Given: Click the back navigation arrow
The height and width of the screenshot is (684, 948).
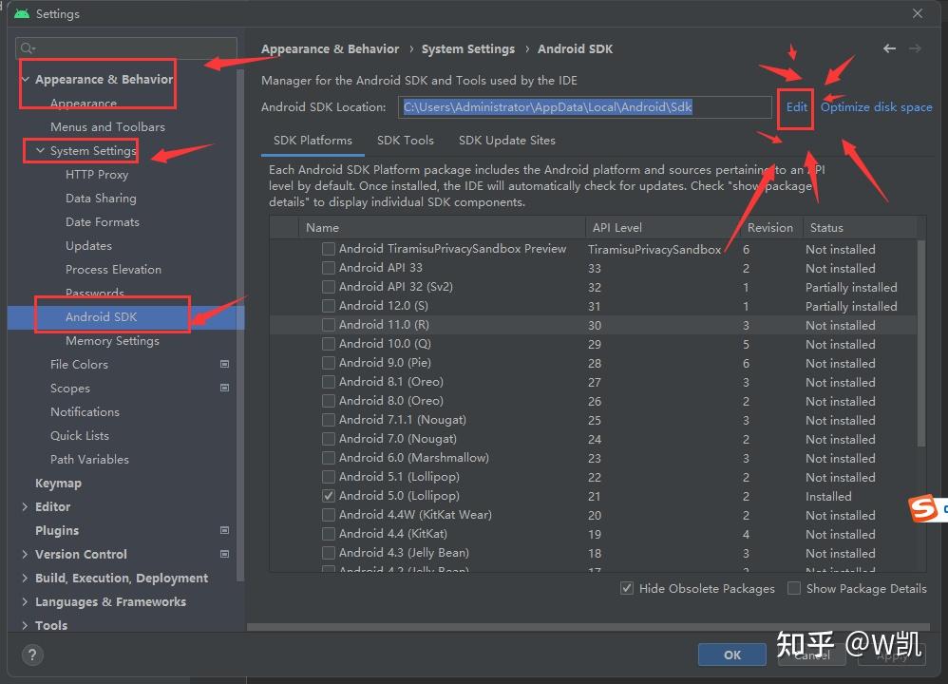Looking at the screenshot, I should coord(889,47).
